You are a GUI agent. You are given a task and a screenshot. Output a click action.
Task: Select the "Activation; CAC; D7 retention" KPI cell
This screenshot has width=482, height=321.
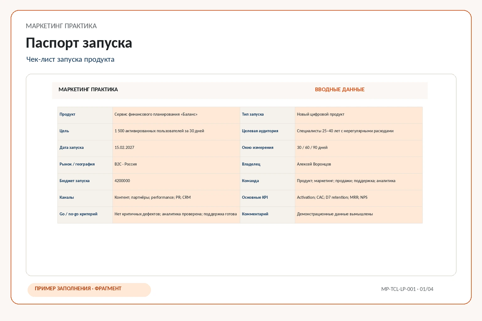click(x=359, y=198)
